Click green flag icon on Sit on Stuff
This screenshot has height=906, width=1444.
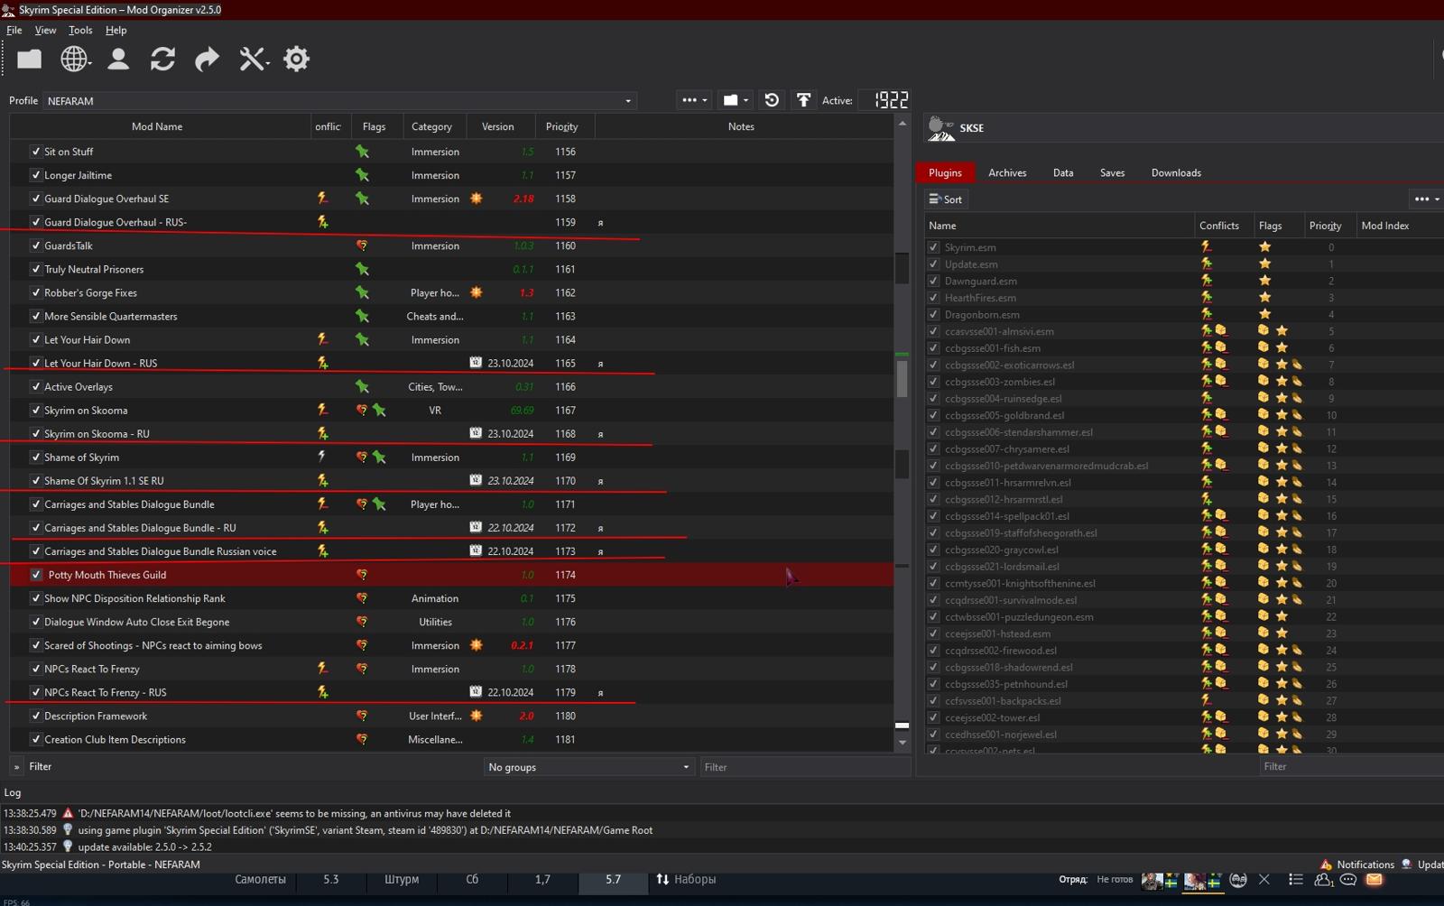pyautogui.click(x=362, y=152)
